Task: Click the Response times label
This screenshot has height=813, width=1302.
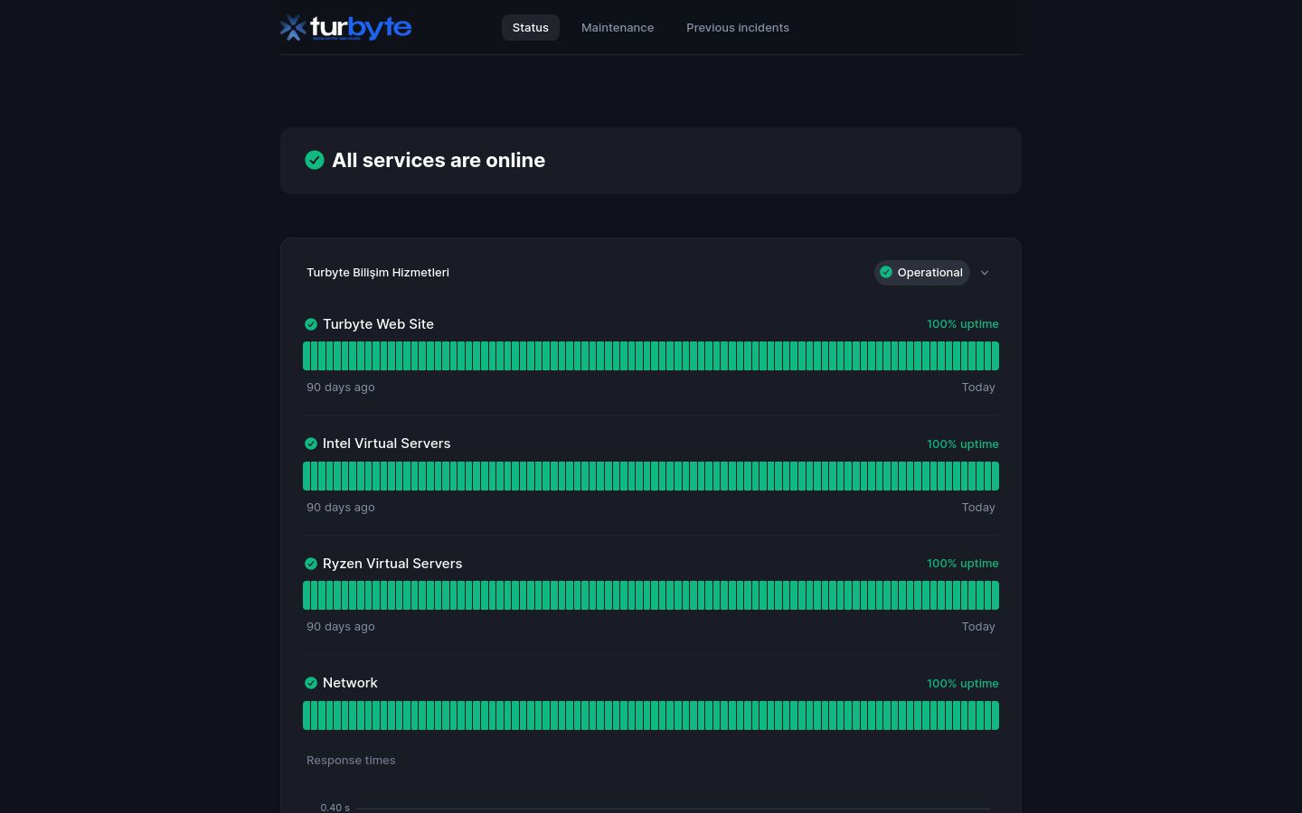Action: pyautogui.click(x=351, y=761)
